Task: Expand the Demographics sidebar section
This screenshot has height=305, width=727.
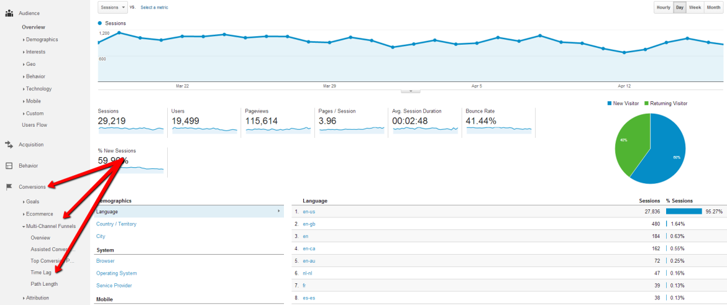Action: click(41, 40)
